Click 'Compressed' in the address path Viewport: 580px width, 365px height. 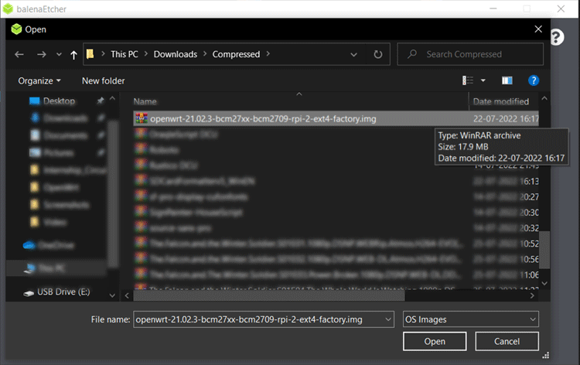coord(236,54)
